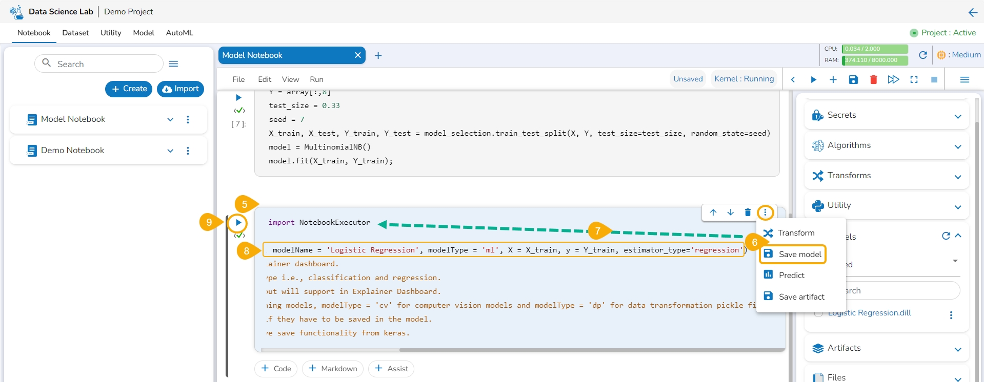984x382 pixels.
Task: Click the Import button
Action: pos(180,89)
